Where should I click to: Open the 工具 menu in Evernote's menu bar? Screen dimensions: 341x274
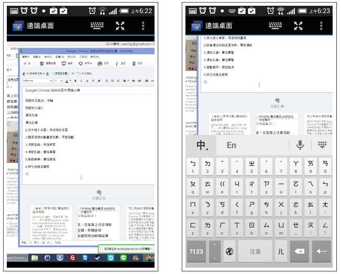click(x=83, y=57)
